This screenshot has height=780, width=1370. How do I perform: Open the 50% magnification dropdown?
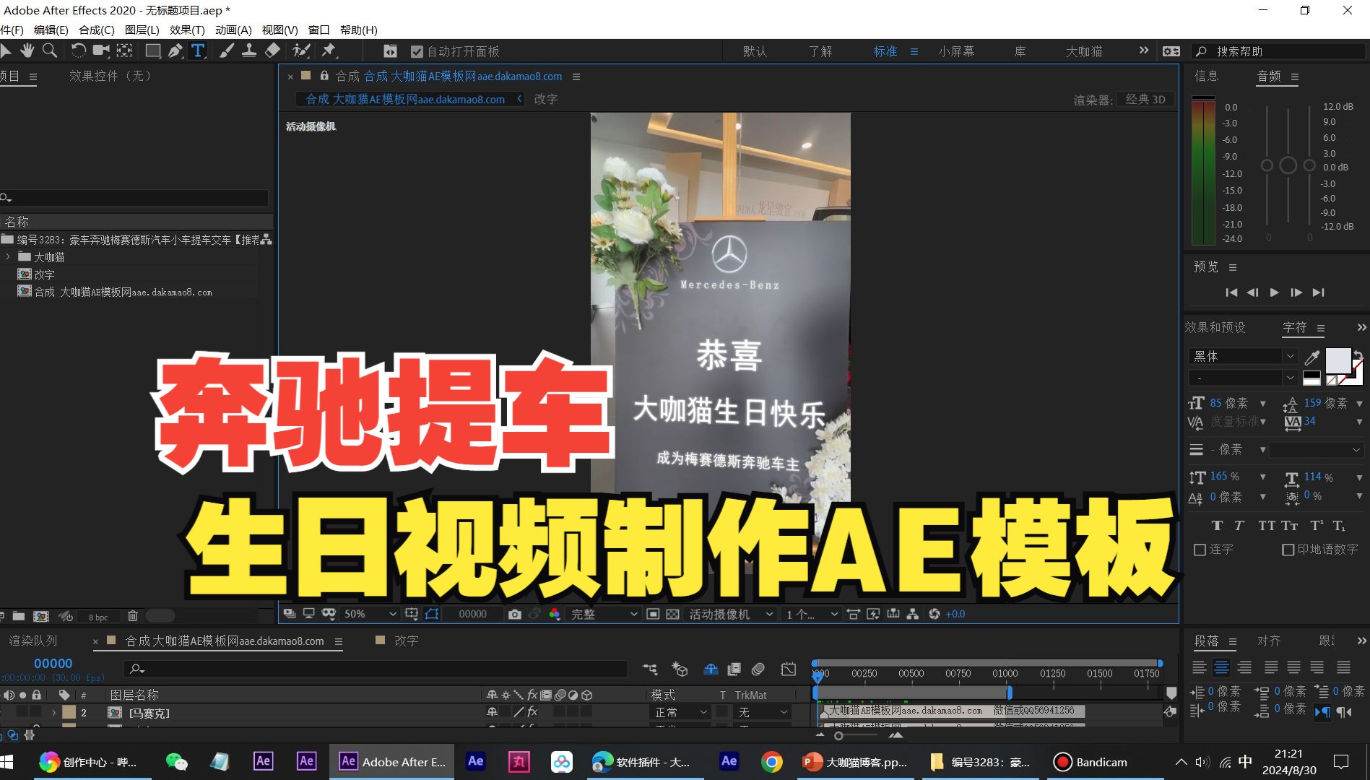click(370, 614)
